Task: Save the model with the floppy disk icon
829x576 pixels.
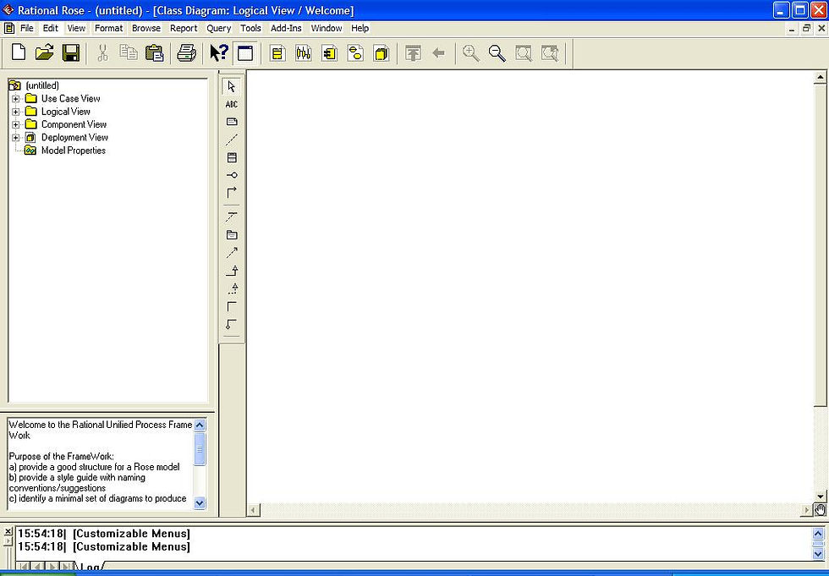Action: (71, 52)
